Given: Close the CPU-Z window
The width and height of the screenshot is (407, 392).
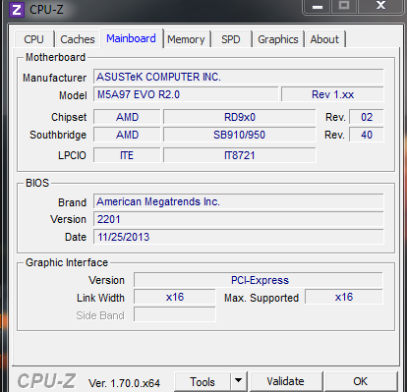Looking at the screenshot, I should [380, 6].
